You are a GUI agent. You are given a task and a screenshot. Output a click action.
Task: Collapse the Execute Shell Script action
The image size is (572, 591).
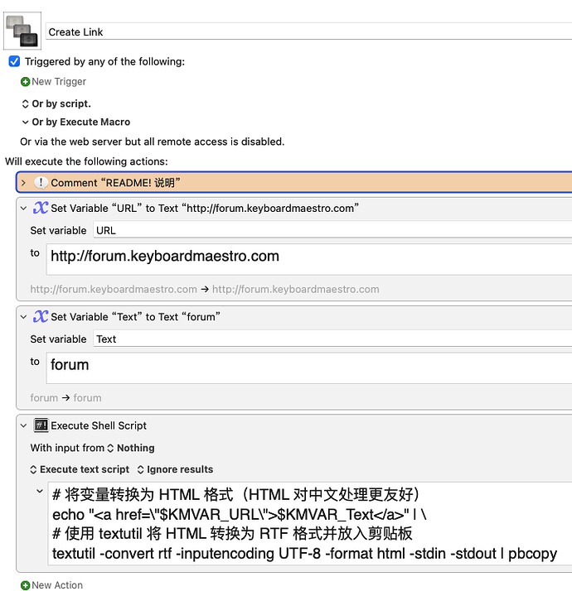pyautogui.click(x=23, y=425)
